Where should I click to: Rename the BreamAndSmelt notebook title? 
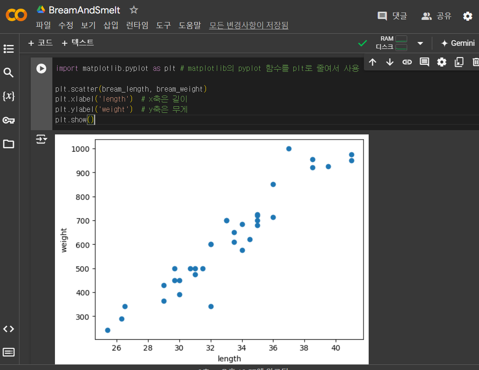click(x=84, y=10)
